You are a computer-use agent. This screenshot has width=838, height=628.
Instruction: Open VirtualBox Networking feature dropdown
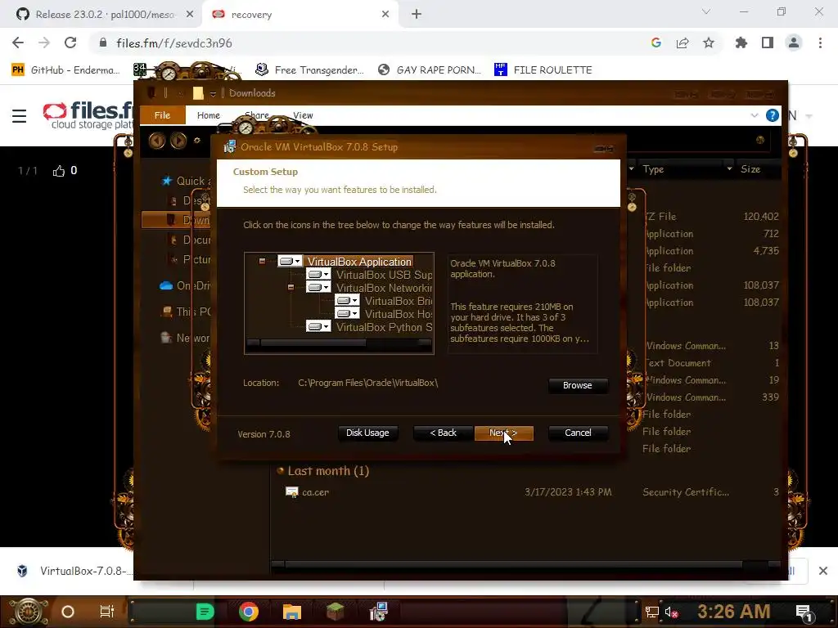(x=318, y=287)
